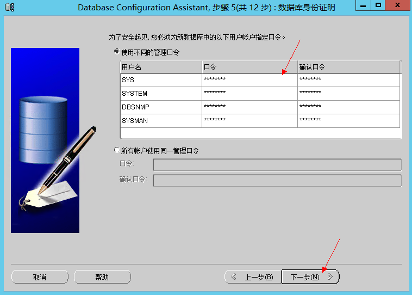Click the SYSMAN 口令 password cell
This screenshot has height=295, width=412.
click(249, 121)
